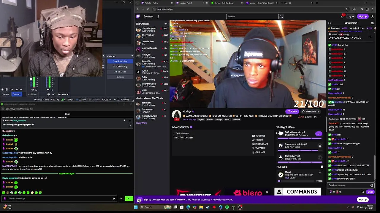
Task: Collapse the Live Channels sidebar
Action: pos(166,24)
